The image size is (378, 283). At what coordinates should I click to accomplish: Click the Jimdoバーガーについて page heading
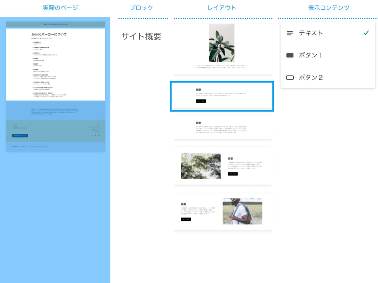click(x=49, y=34)
